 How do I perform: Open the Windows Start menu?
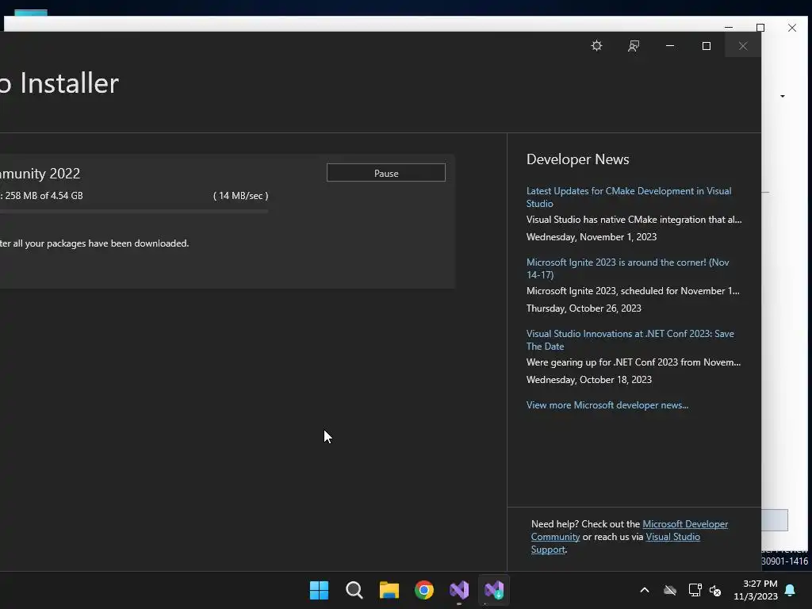319,590
